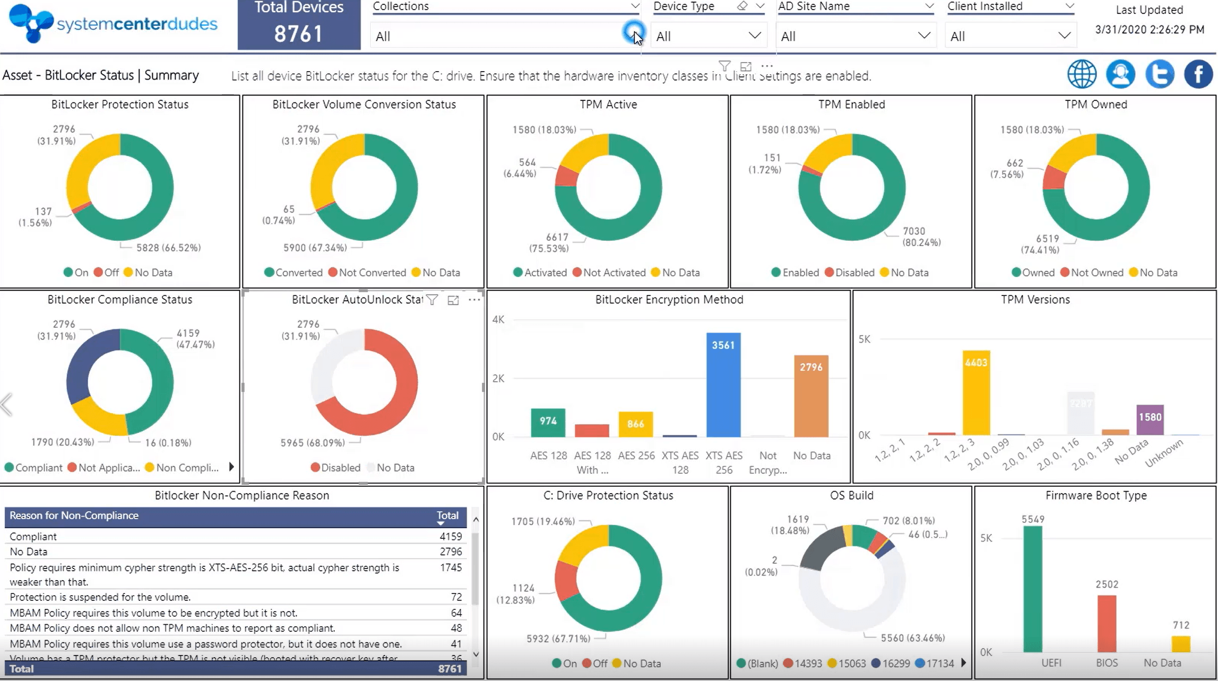Toggle 'Not Converted' legend item
This screenshot has height=681, width=1218.
click(367, 273)
